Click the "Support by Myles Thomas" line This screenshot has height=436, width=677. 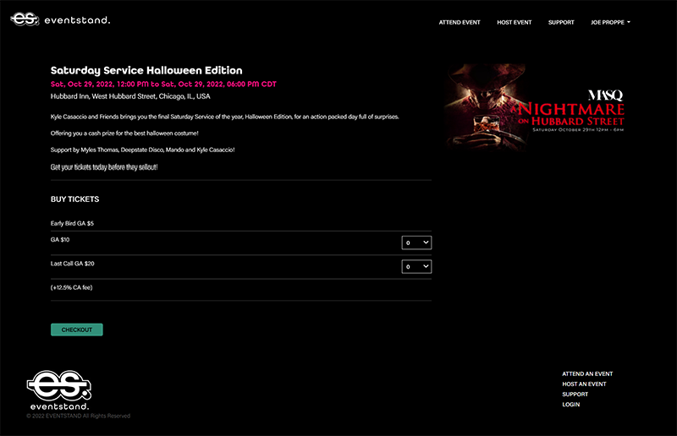[x=142, y=150]
